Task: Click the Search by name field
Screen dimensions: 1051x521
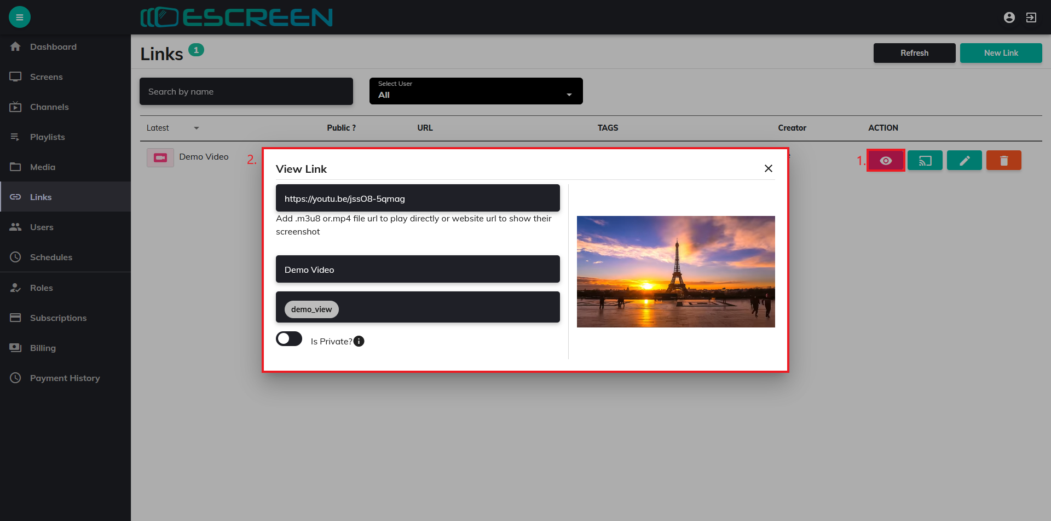Action: (246, 91)
